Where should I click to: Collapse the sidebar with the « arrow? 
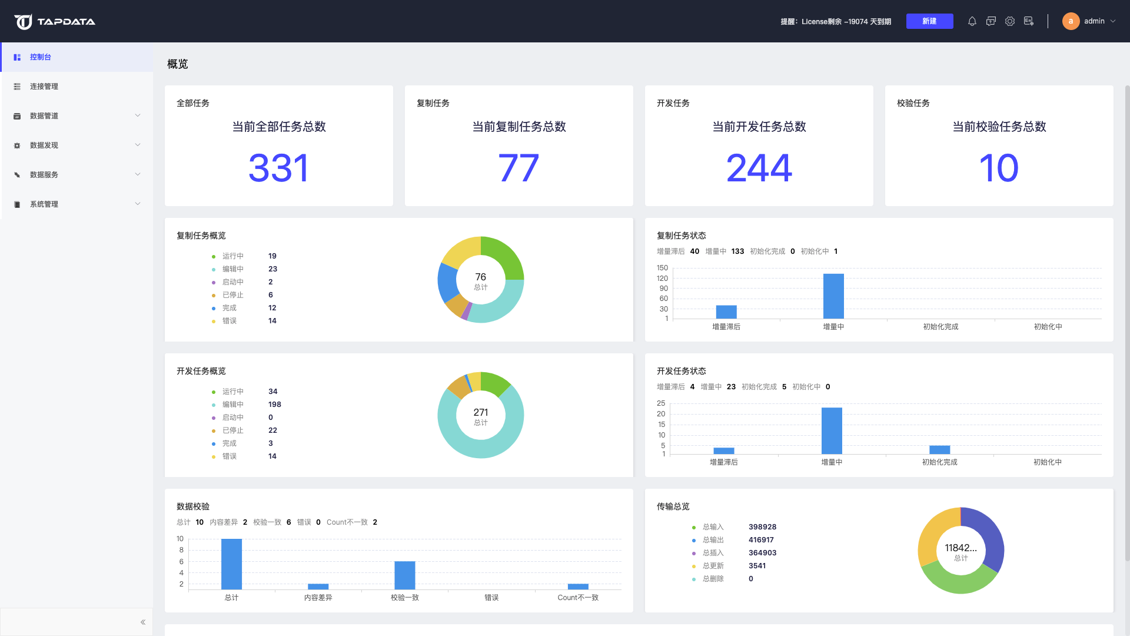click(142, 621)
